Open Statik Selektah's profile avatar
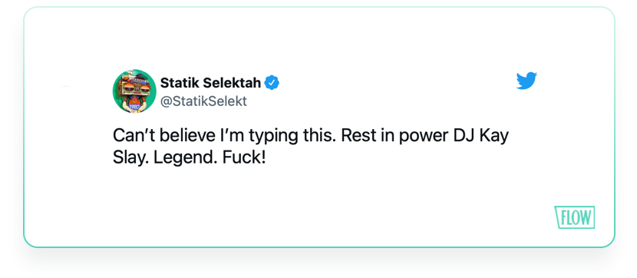The image size is (637, 278). coord(134,91)
